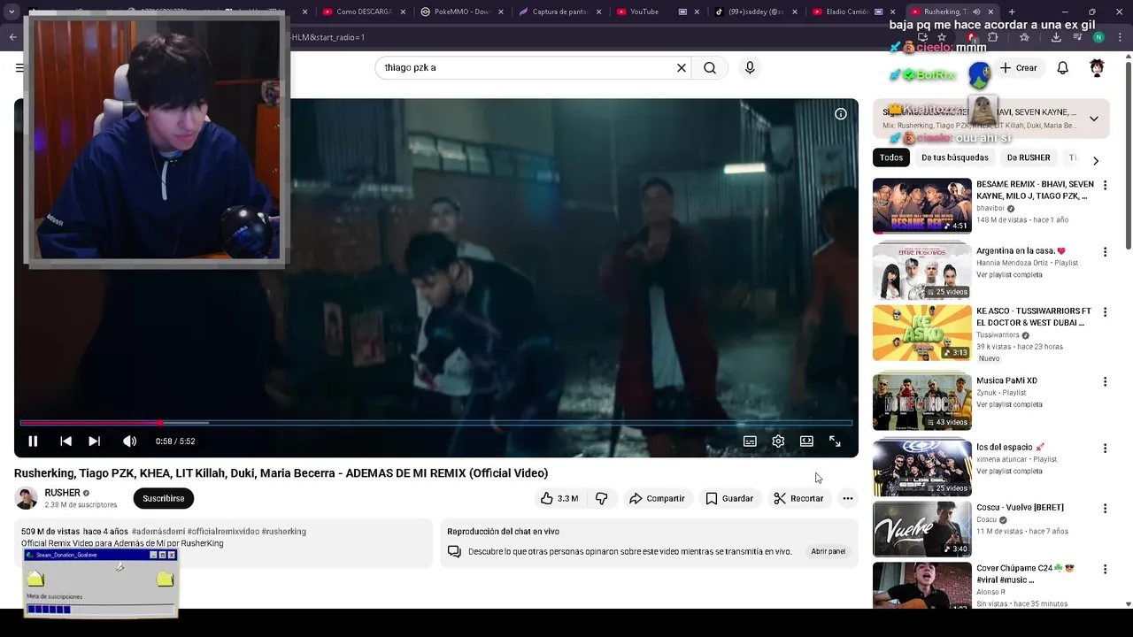Clip the video with Recortar
The height and width of the screenshot is (637, 1133).
tap(798, 498)
